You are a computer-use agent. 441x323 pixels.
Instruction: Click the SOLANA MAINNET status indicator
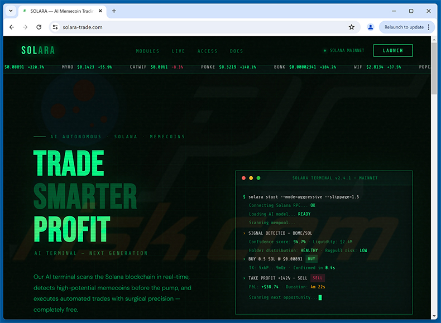[x=344, y=51]
